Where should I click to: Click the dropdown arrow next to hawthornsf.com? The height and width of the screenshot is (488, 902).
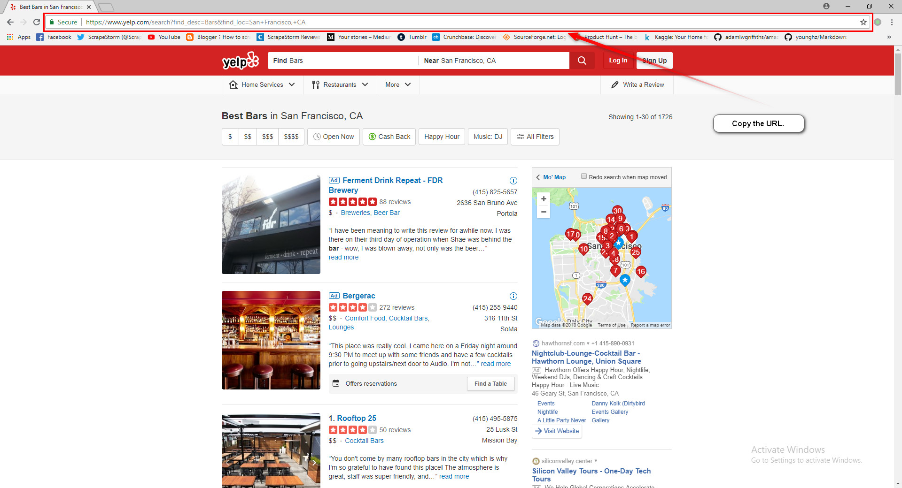click(x=588, y=343)
